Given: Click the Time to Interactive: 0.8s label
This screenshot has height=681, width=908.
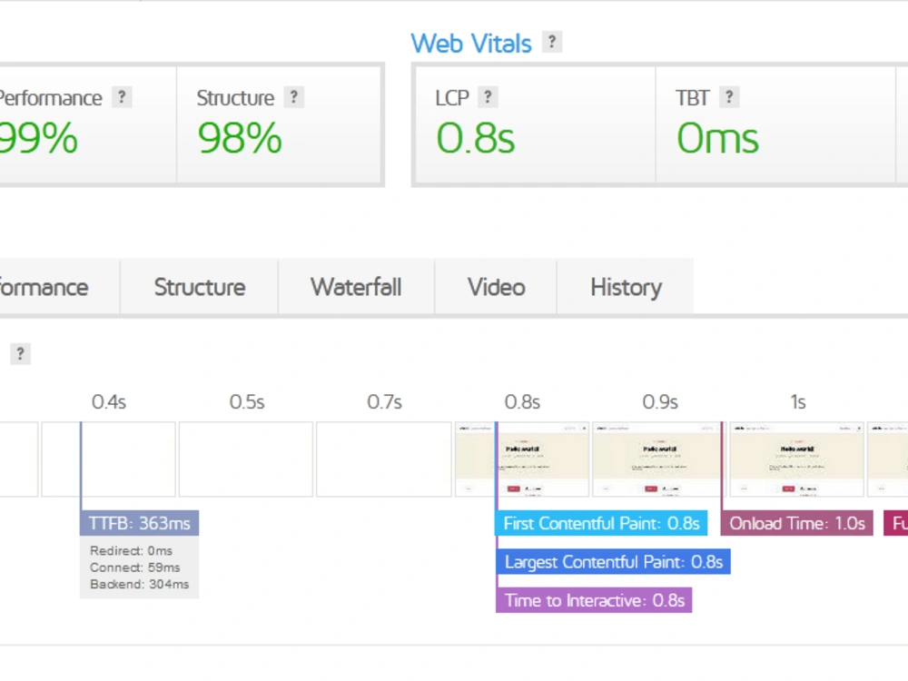Looking at the screenshot, I should tap(594, 600).
